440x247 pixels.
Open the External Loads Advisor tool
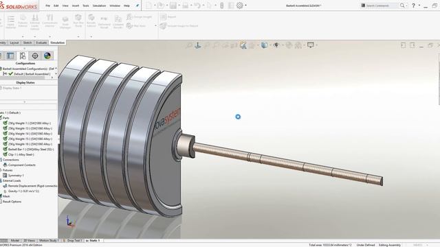point(35,22)
